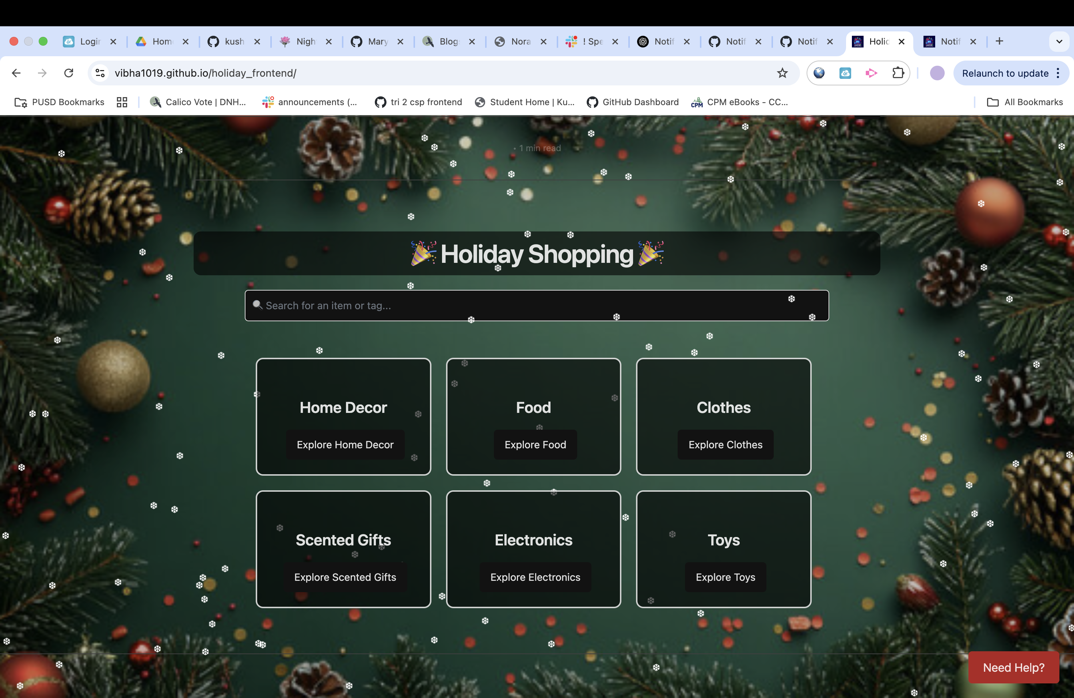Open CPM eBooks bookmark
This screenshot has width=1074, height=698.
[740, 102]
